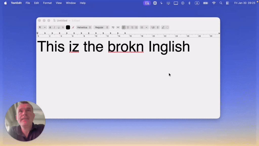
Task: Toggle italic formatting button
Action: tap(54, 27)
